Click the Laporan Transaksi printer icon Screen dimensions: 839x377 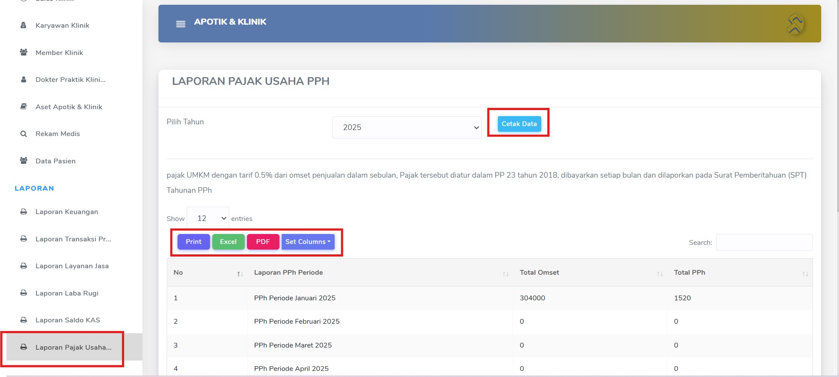click(23, 239)
